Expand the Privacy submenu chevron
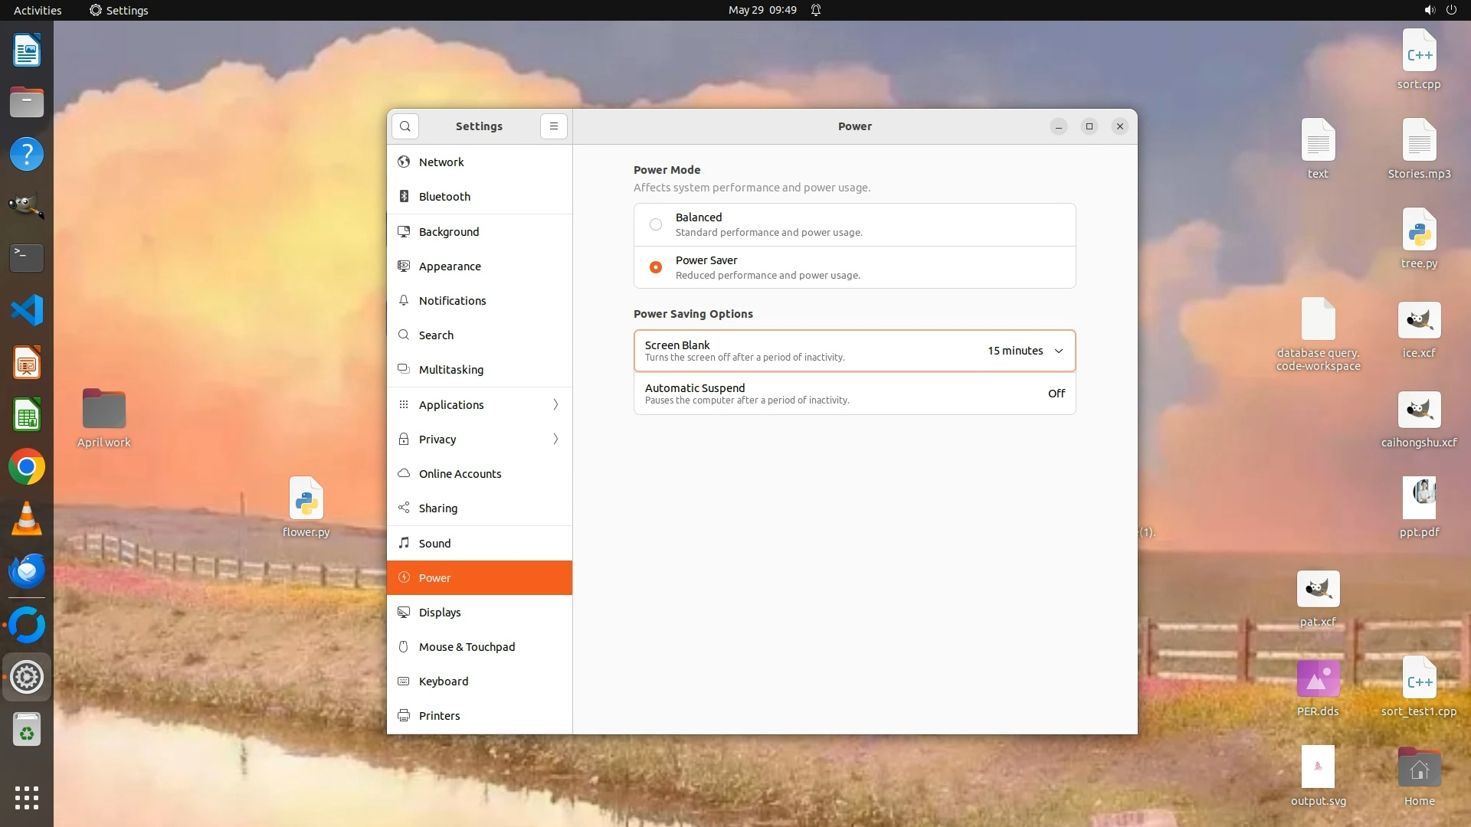The image size is (1471, 827). 555,439
